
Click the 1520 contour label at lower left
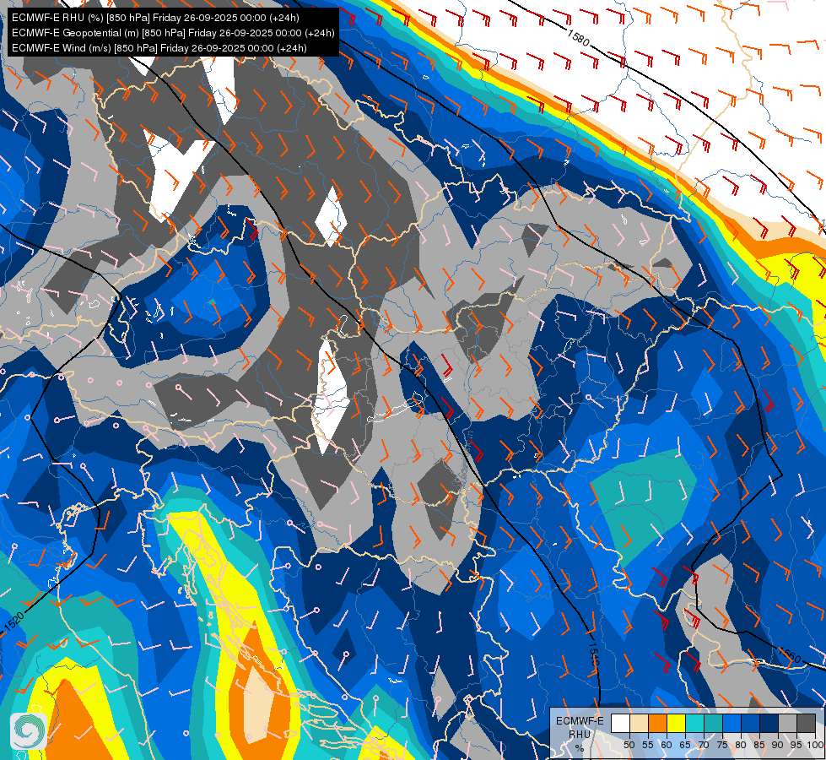[13, 622]
